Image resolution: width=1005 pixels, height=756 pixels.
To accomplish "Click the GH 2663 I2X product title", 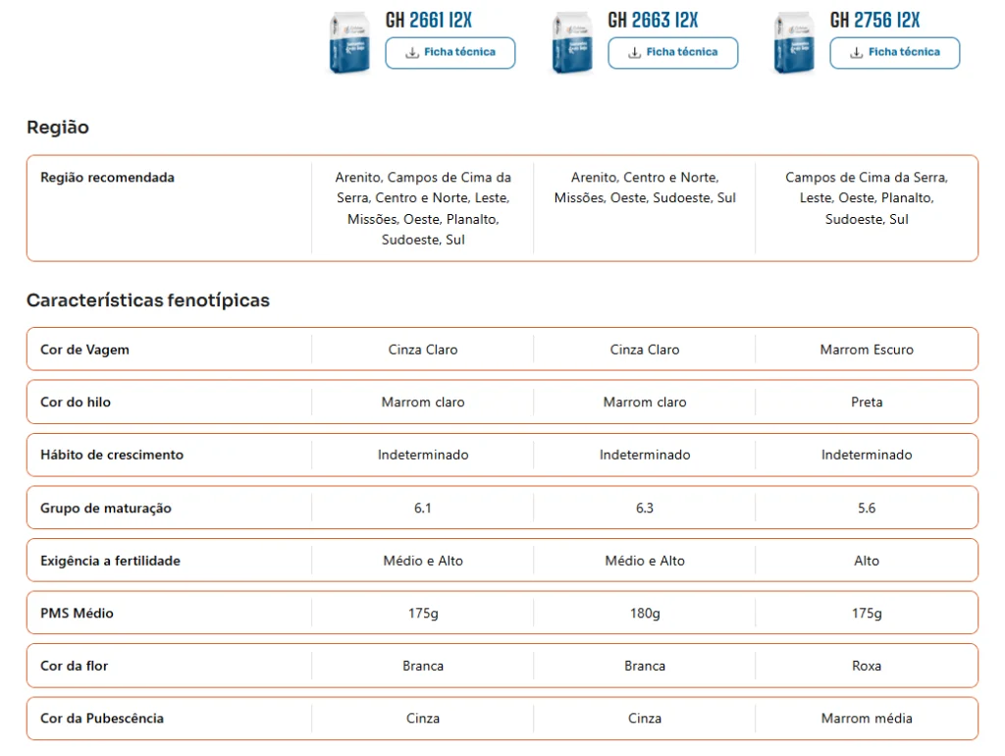I will (x=653, y=21).
